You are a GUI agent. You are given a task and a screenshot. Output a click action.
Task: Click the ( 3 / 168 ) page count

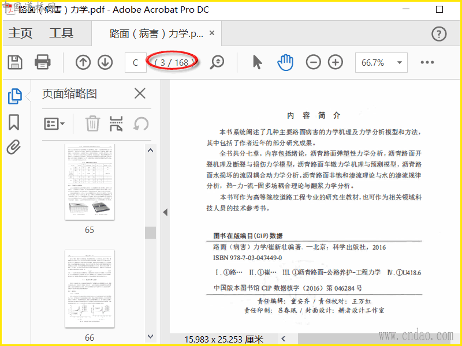(174, 62)
